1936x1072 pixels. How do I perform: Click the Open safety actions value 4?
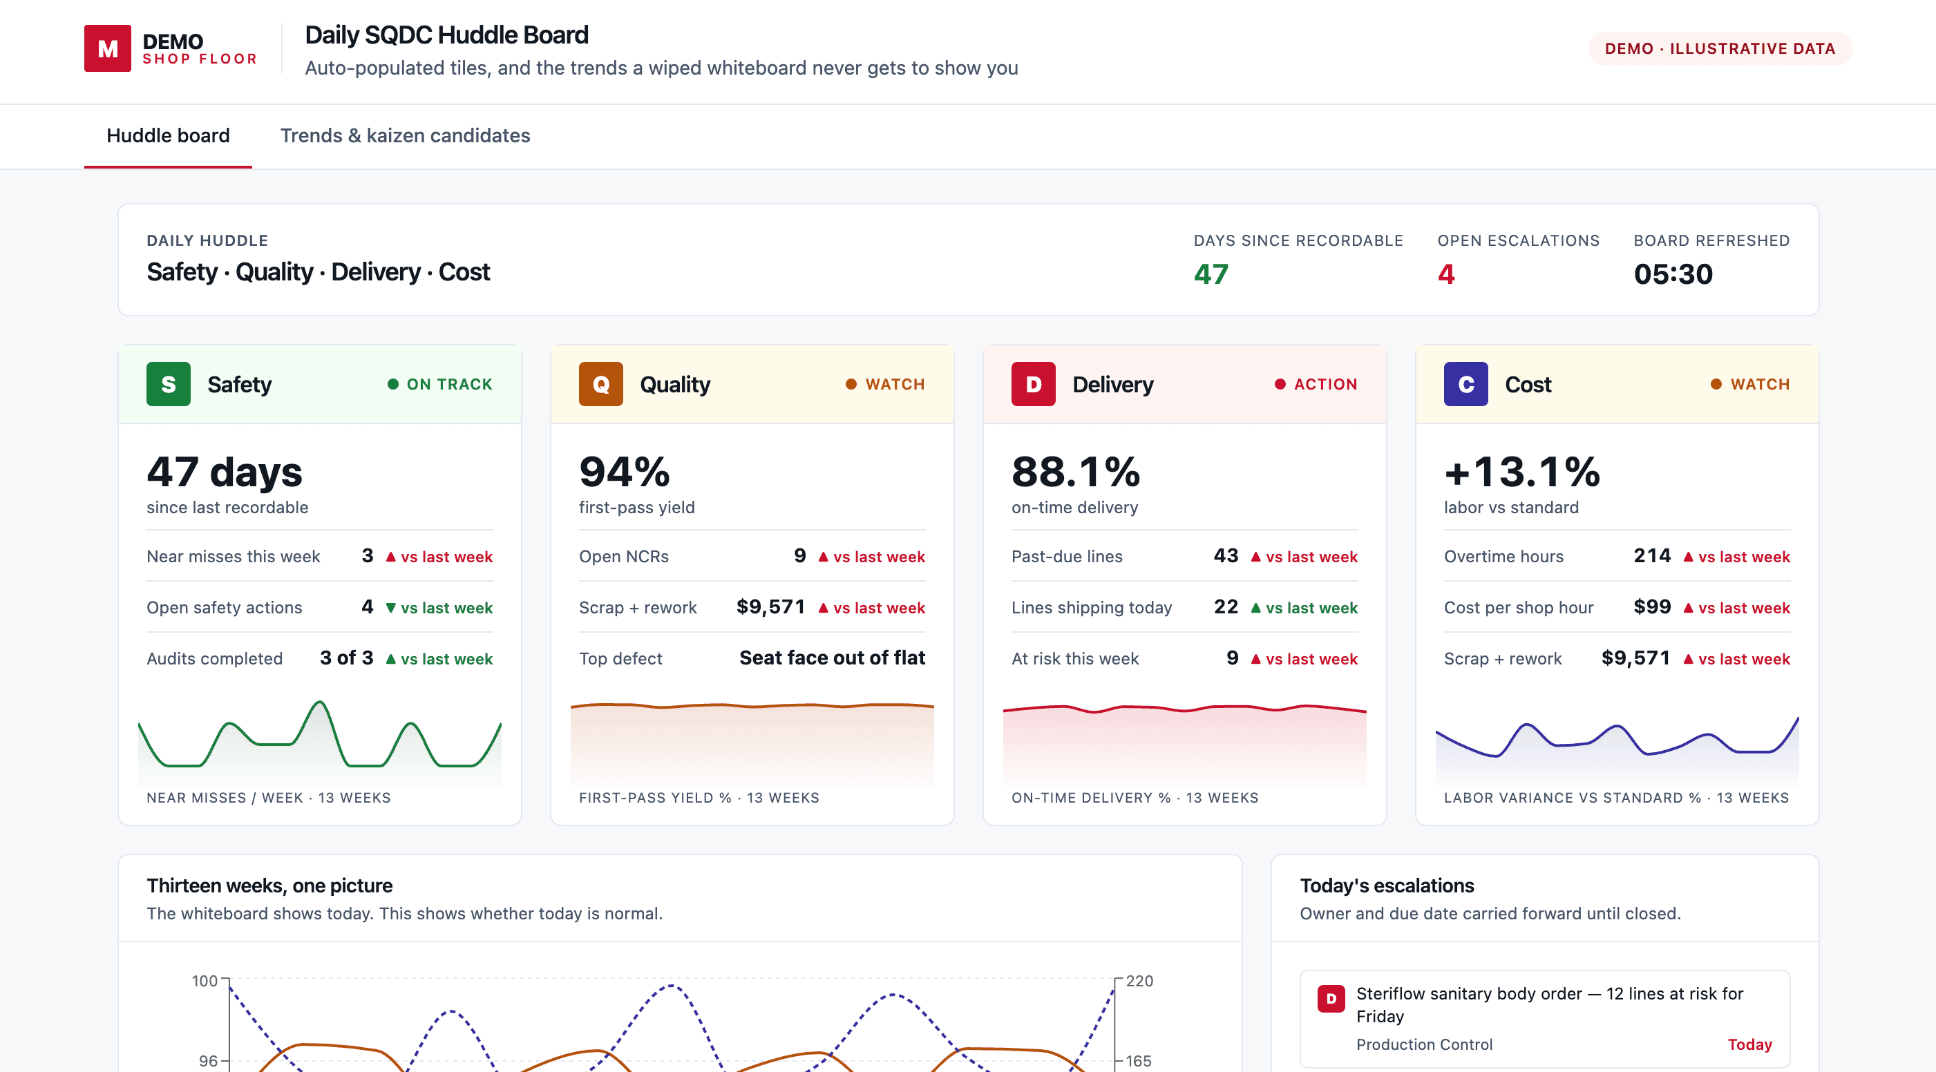coord(368,607)
